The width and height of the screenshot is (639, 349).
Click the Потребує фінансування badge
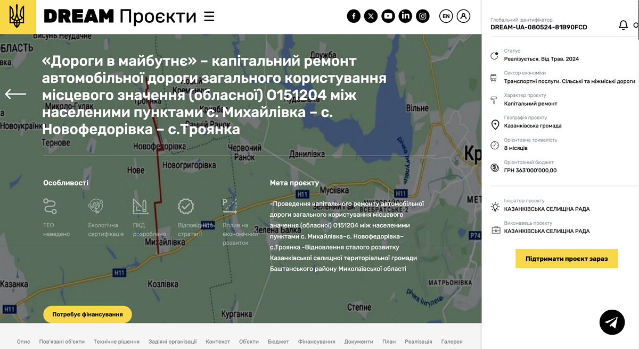pyautogui.click(x=87, y=314)
